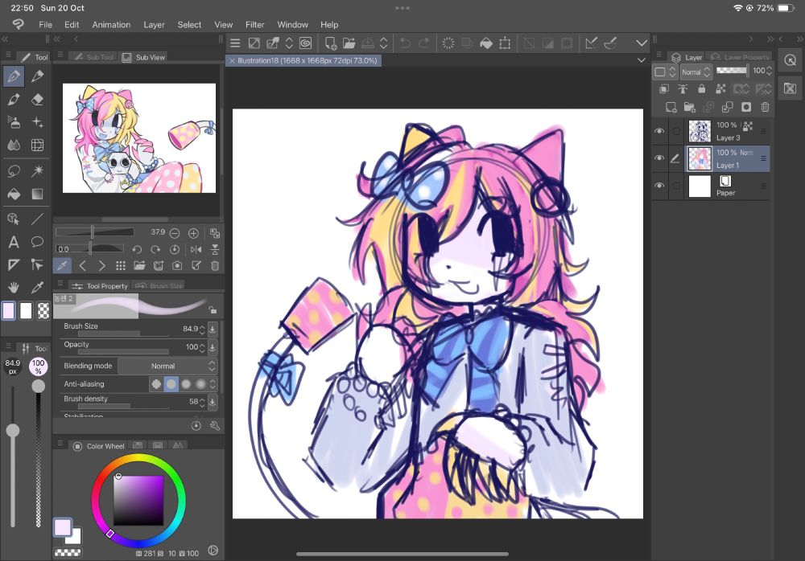Select the Eyedropper tool in Tool palette
This screenshot has height=561, width=805.
tap(37, 287)
